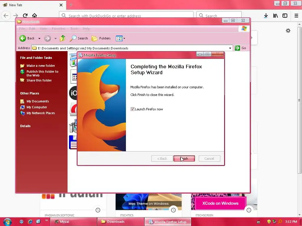
Task: Open a new tab with the plus icon
Action: [71, 5]
